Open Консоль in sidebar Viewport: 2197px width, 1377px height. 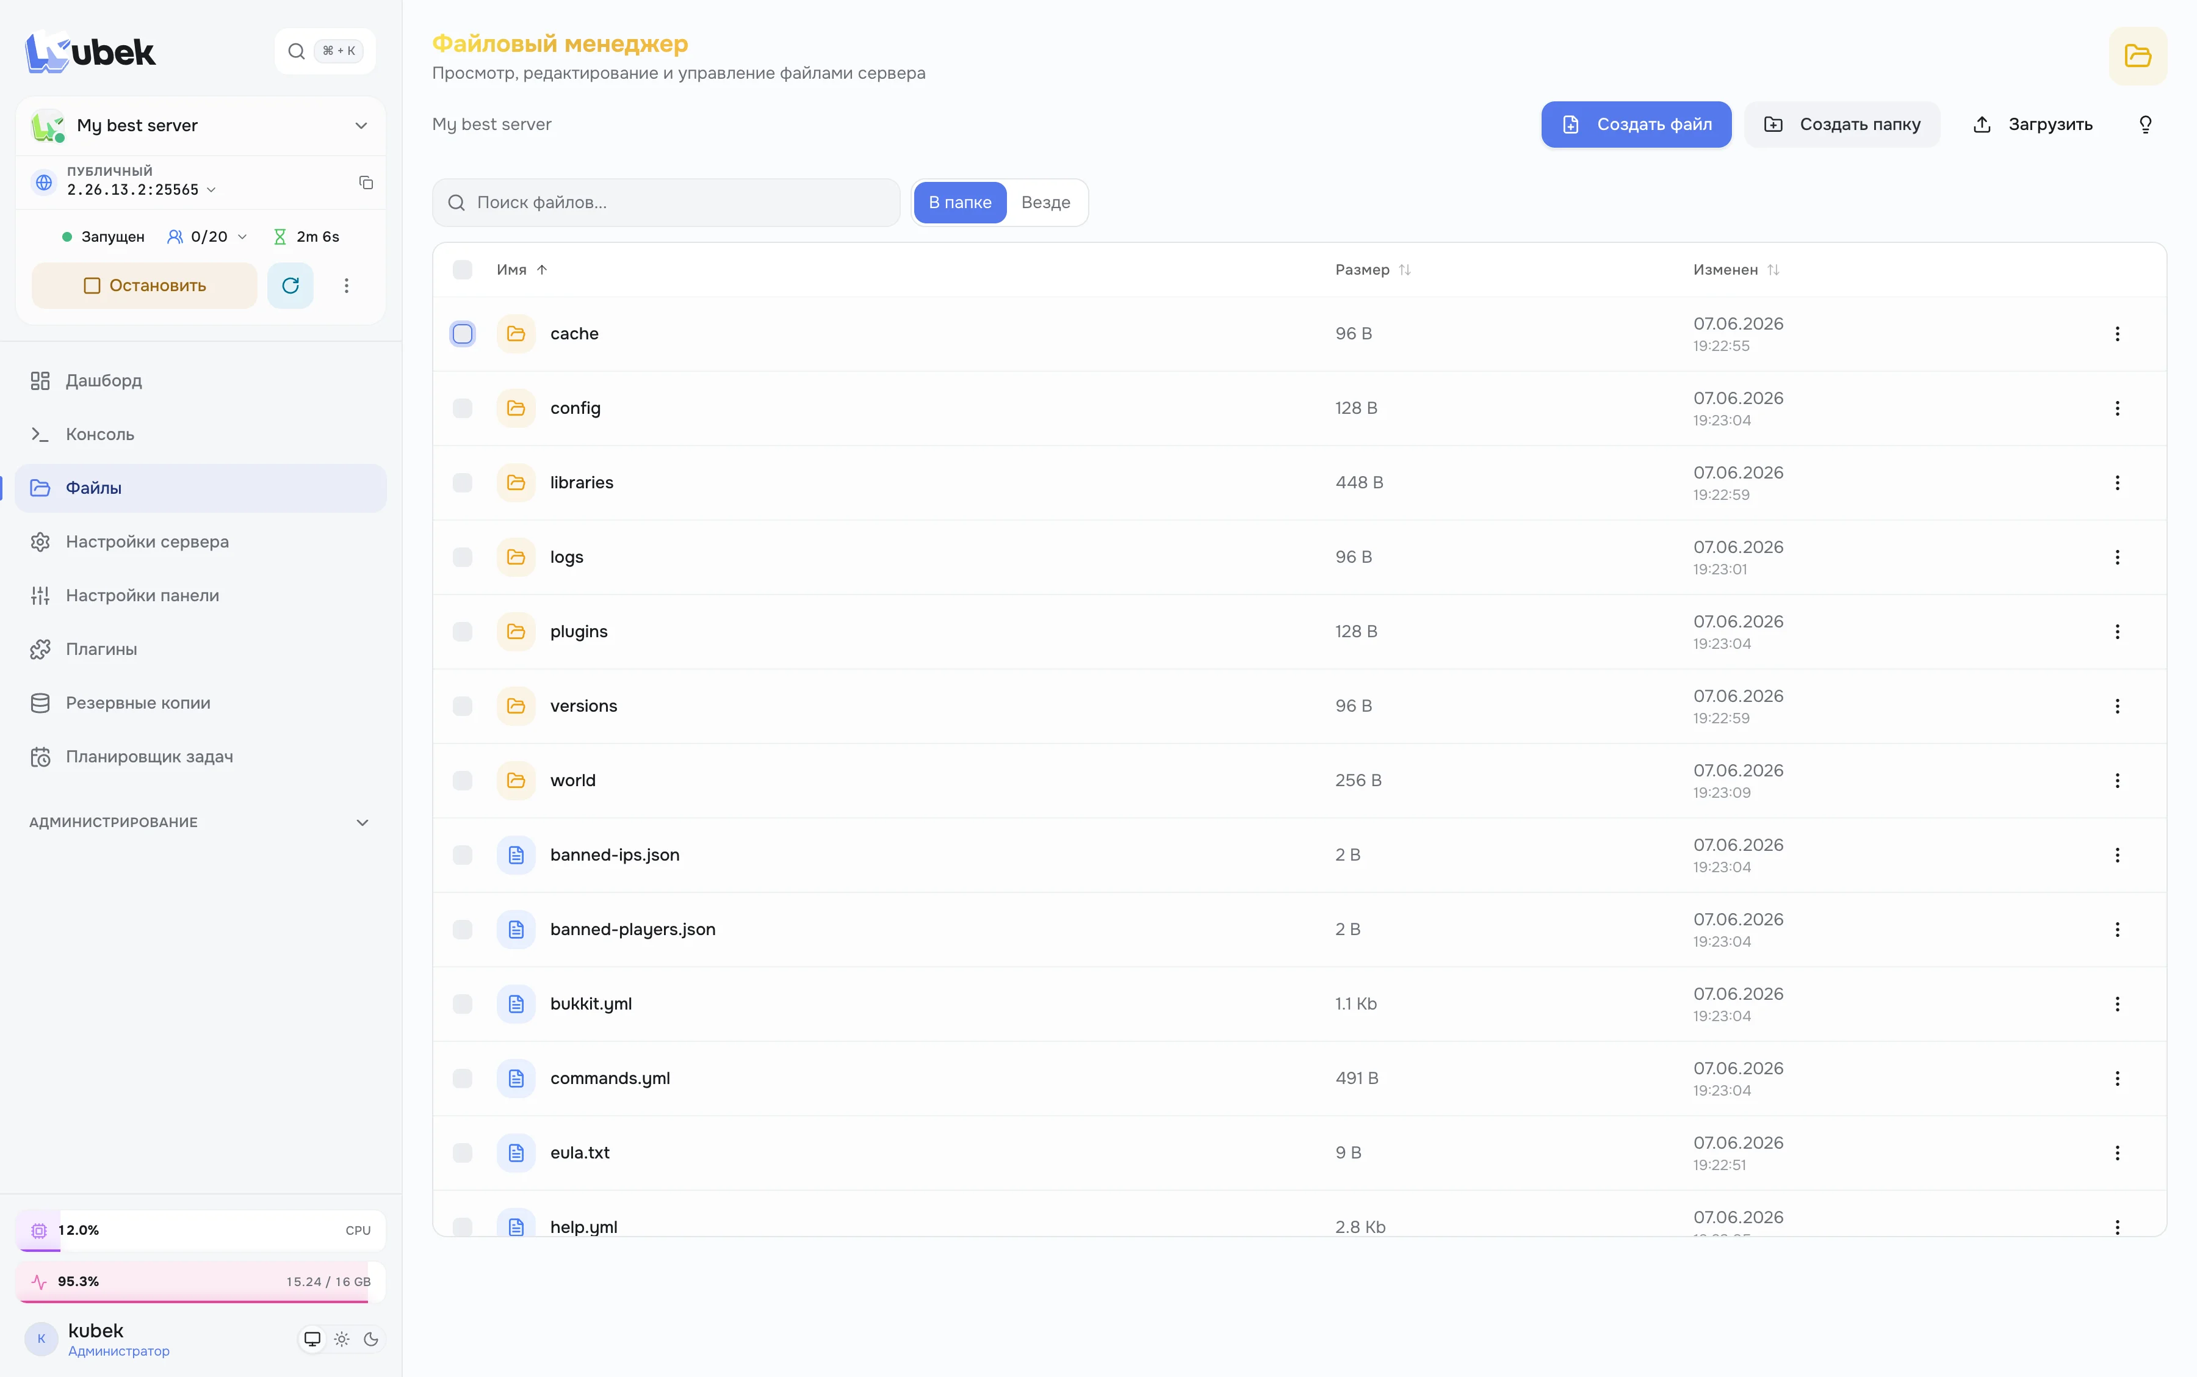(200, 435)
